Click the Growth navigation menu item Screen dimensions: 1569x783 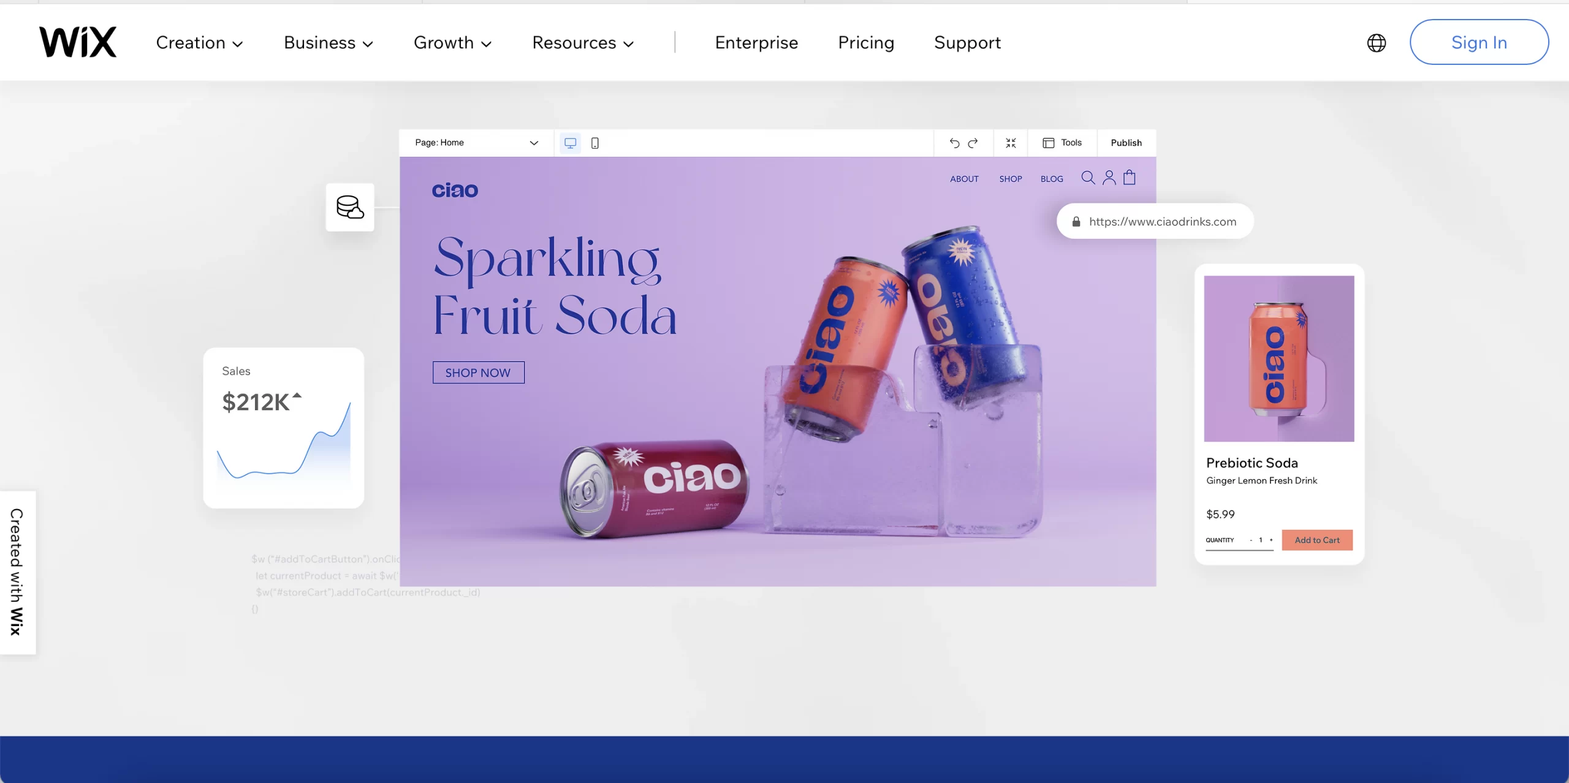point(452,42)
